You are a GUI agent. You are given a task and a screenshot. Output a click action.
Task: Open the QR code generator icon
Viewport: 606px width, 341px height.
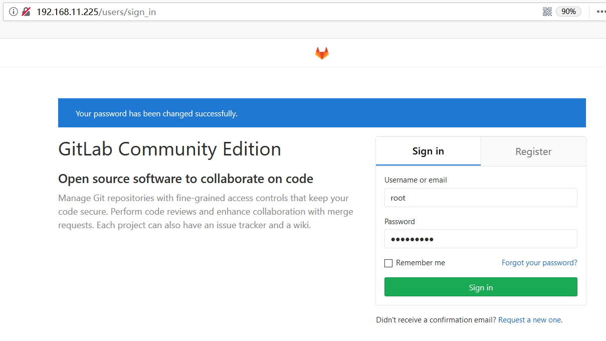547,12
